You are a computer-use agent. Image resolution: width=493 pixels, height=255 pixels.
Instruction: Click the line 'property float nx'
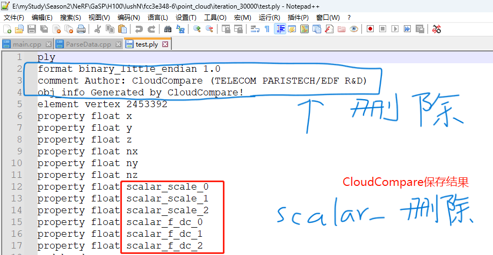click(88, 152)
